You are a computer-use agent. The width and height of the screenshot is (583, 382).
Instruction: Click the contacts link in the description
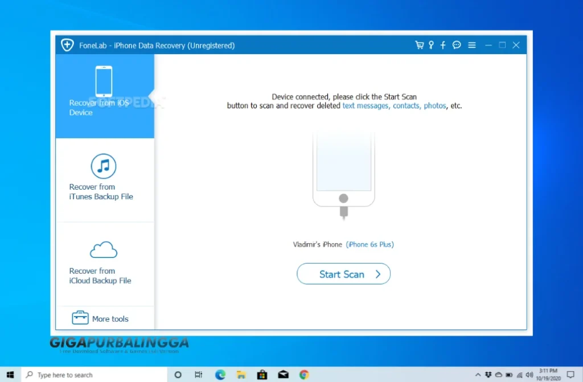pos(405,105)
